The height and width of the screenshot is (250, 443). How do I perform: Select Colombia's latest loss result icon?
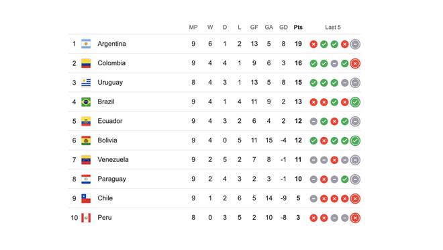355,64
